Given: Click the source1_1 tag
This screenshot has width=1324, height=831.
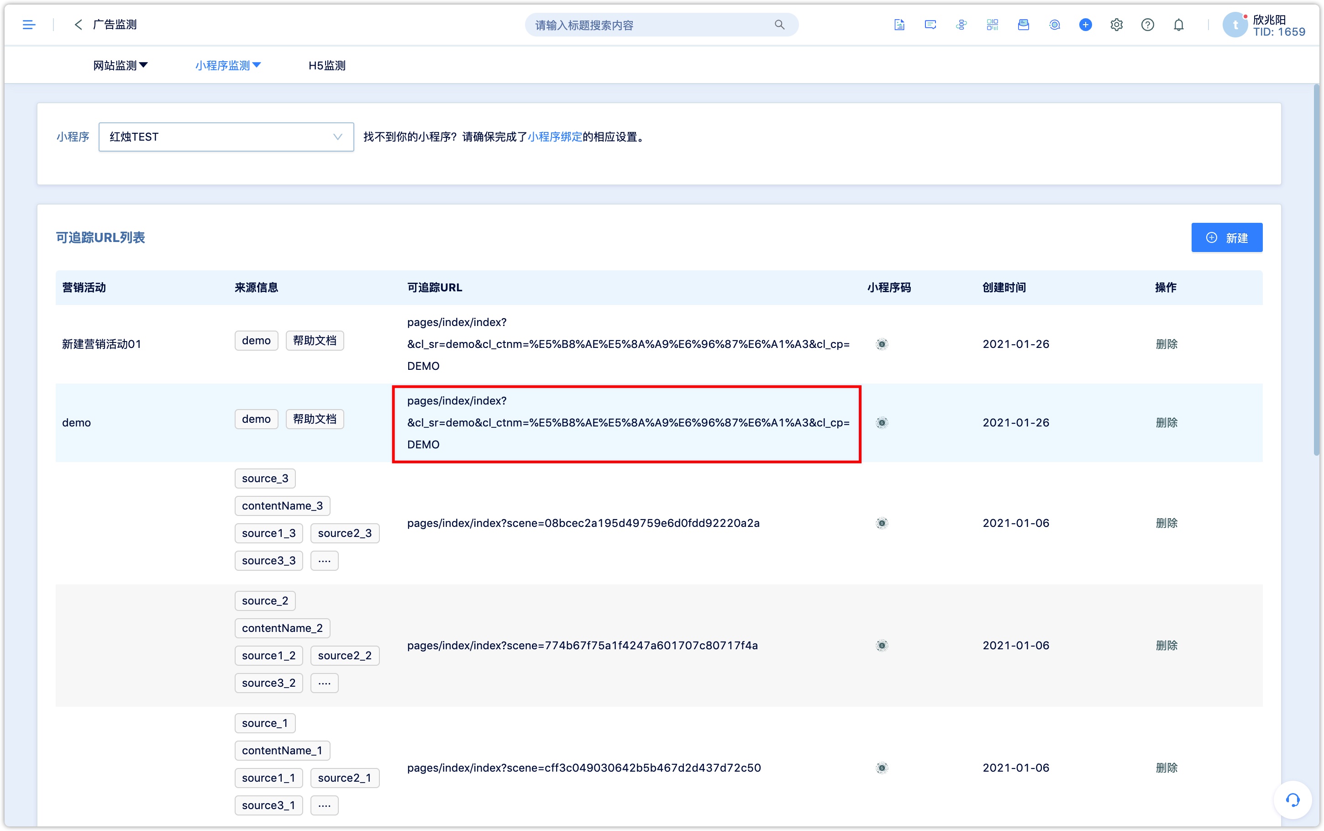Looking at the screenshot, I should pyautogui.click(x=268, y=778).
